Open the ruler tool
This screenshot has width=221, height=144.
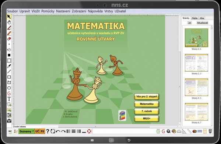coord(189,131)
